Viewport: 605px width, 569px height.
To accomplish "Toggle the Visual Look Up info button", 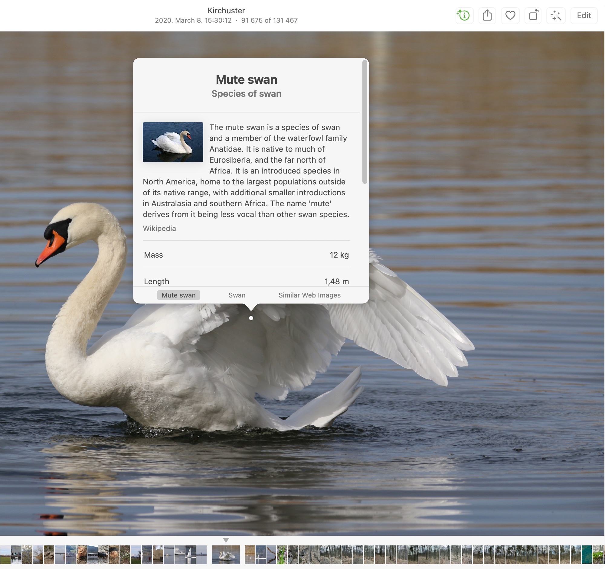I will click(x=464, y=15).
